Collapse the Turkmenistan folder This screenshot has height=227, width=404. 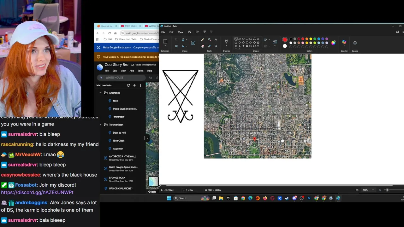click(x=100, y=125)
